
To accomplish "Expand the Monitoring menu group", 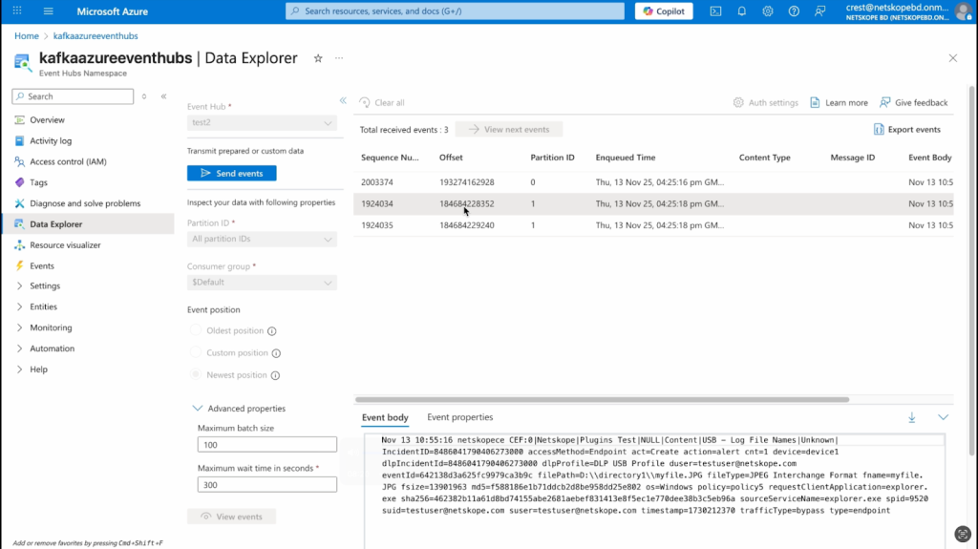I will 19,327.
